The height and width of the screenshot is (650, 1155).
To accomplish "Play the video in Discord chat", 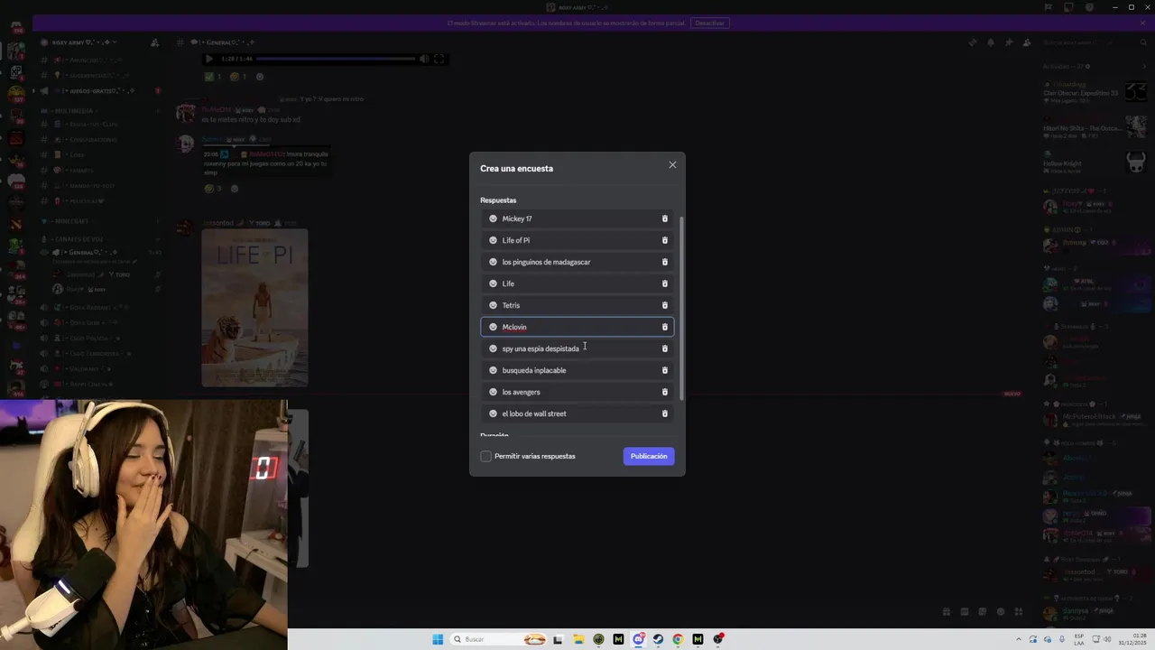I will [x=209, y=59].
